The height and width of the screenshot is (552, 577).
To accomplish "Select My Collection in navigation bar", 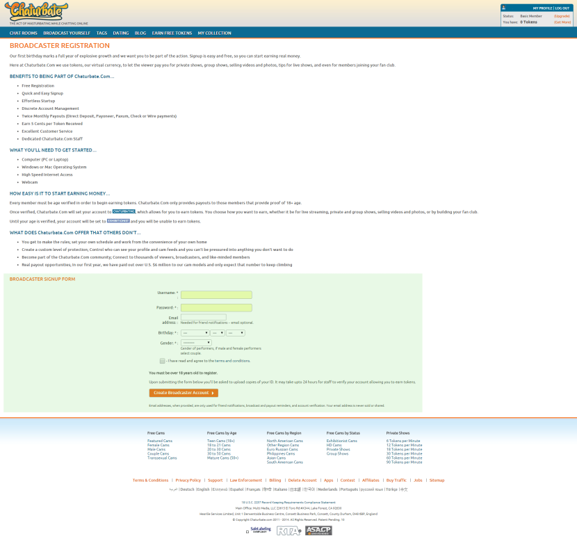I will [x=214, y=33].
